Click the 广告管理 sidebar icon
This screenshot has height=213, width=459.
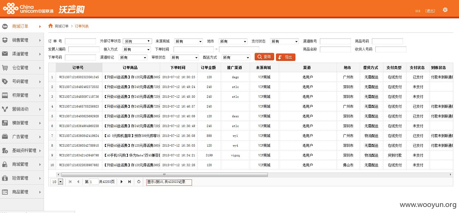(x=5, y=137)
